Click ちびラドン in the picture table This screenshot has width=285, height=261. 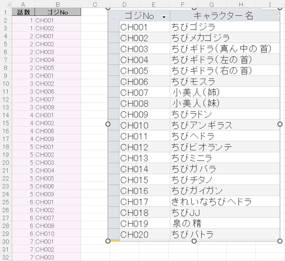pyautogui.click(x=192, y=114)
